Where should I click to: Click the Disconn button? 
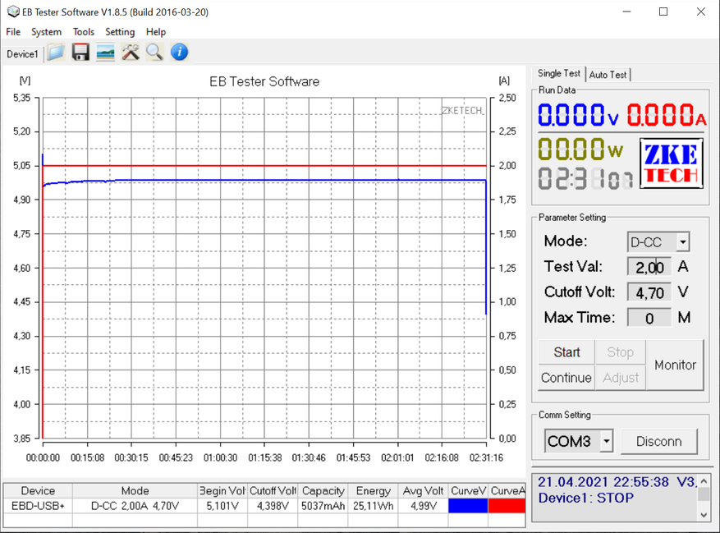point(659,441)
